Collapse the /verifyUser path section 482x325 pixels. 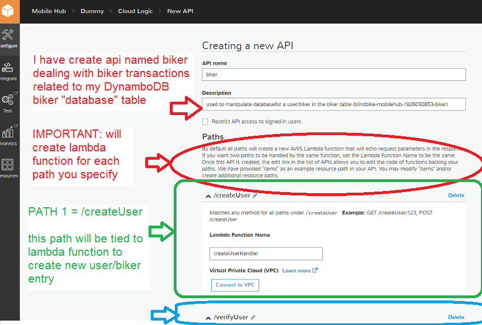pyautogui.click(x=208, y=317)
